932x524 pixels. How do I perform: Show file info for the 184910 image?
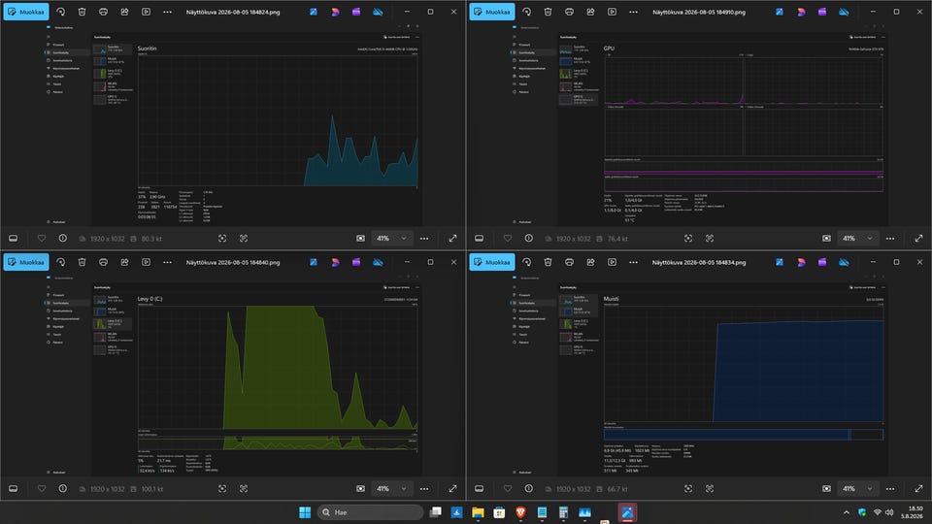click(529, 239)
